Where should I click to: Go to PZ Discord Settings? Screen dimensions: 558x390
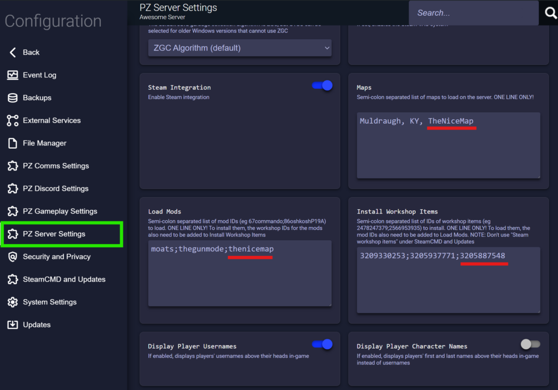(56, 188)
